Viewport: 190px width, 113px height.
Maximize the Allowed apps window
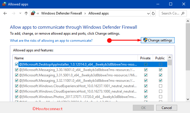pos(171,4)
